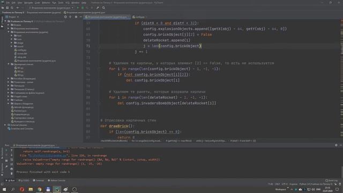This screenshot has width=343, height=193.
Task: Open the View menu
Action: click(20, 3)
